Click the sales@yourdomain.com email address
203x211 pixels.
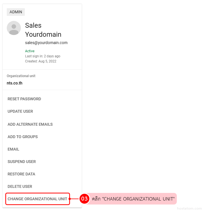coord(46,43)
